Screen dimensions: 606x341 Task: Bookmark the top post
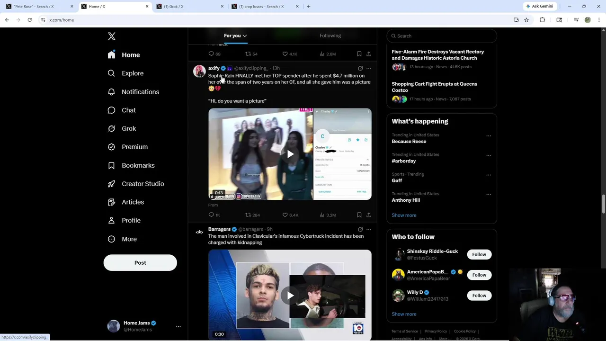359,54
